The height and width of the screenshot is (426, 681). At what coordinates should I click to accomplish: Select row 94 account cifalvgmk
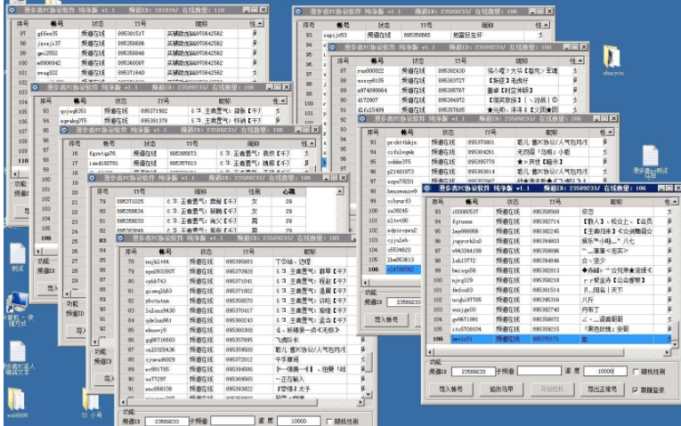point(486,152)
